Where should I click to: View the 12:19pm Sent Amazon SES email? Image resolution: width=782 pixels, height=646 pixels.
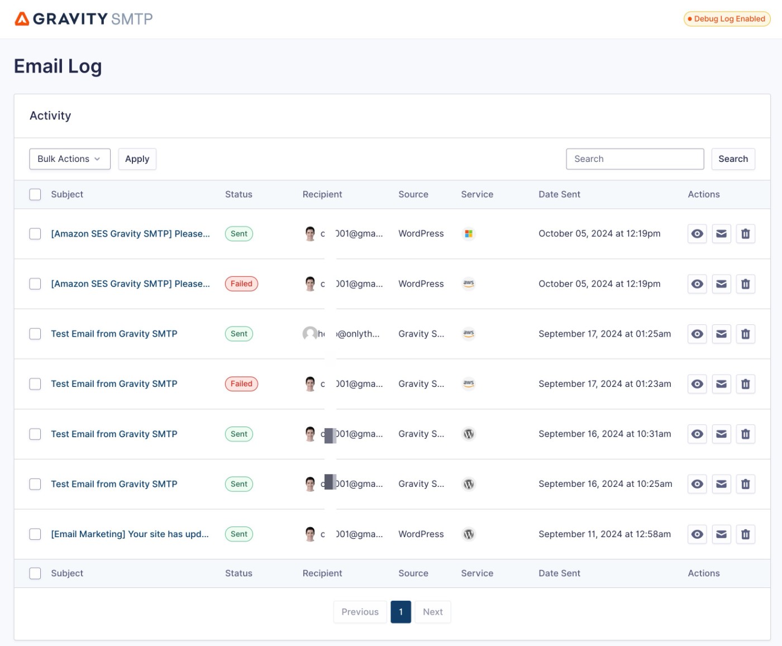pos(697,233)
